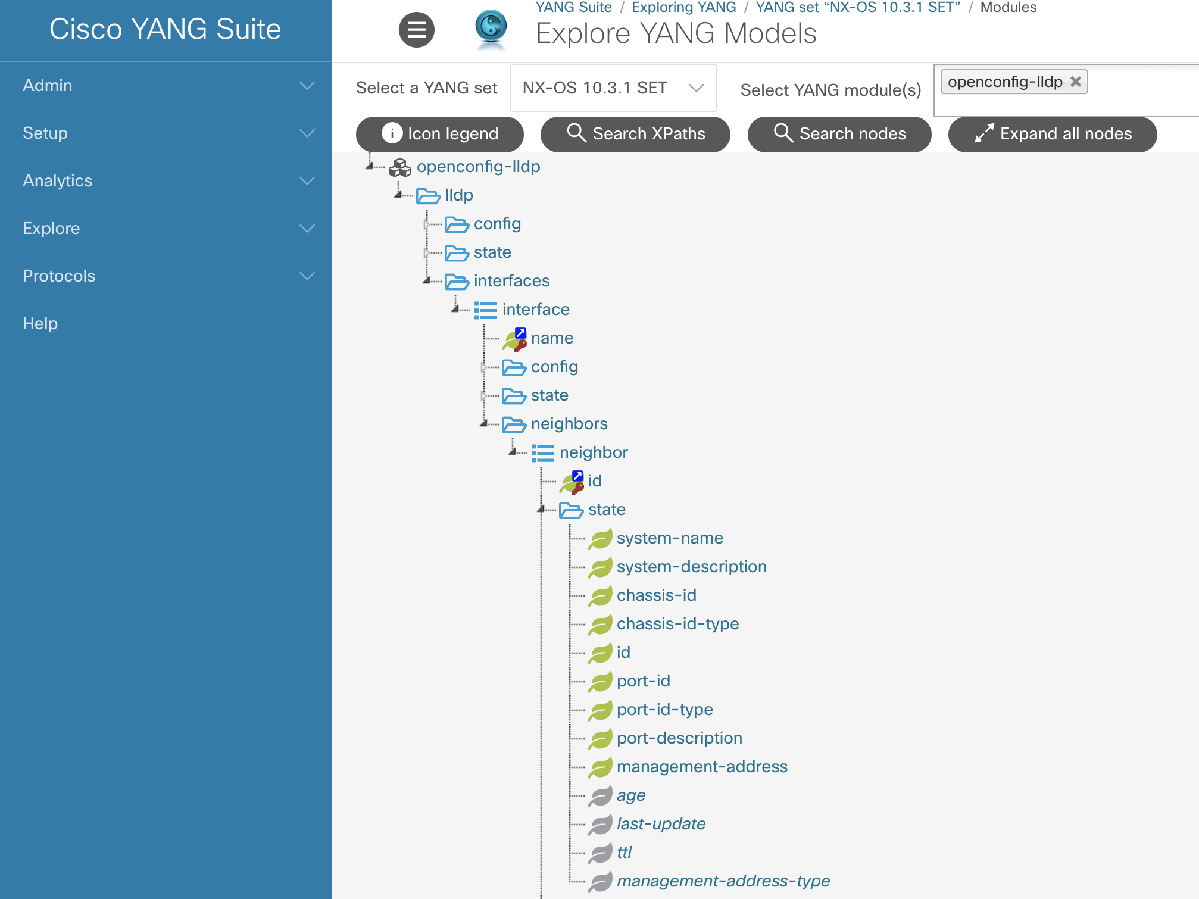1199x899 pixels.
Task: Click the management-address leaf icon
Action: pyautogui.click(x=600, y=767)
